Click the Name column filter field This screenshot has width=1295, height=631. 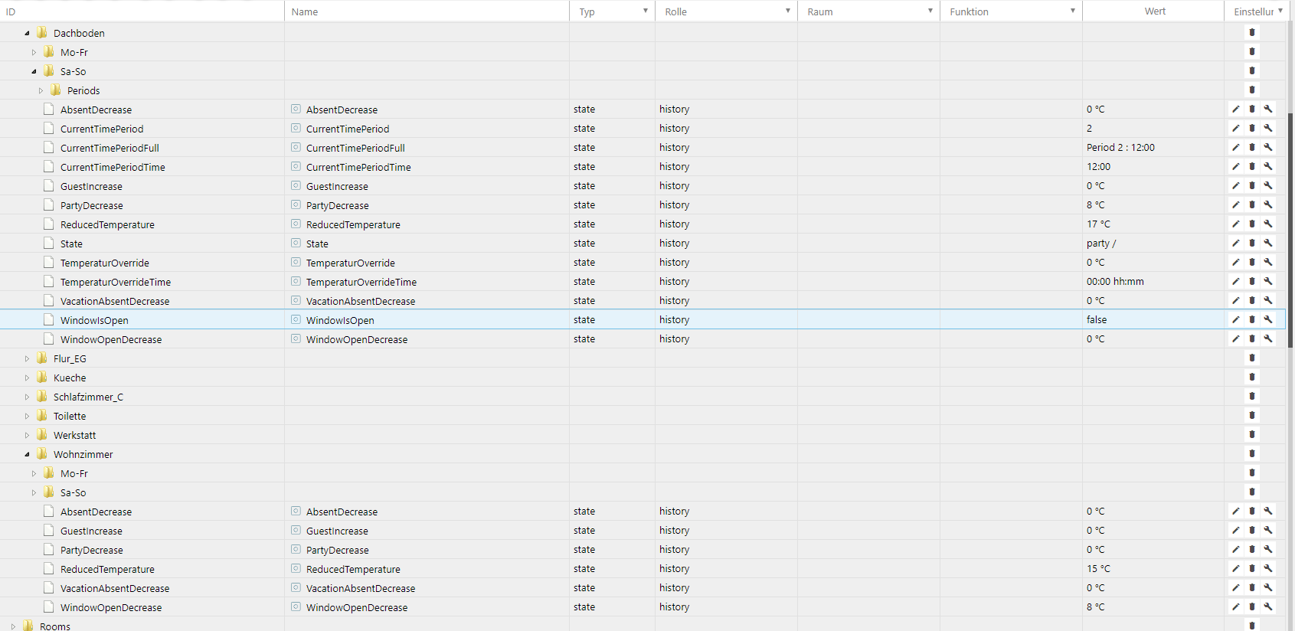tap(427, 11)
